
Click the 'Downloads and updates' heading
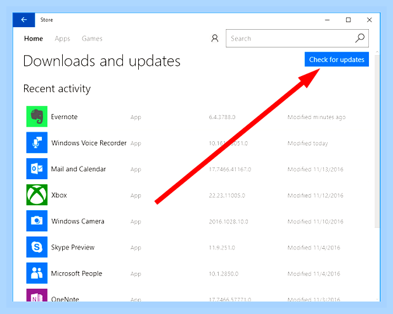pos(101,61)
